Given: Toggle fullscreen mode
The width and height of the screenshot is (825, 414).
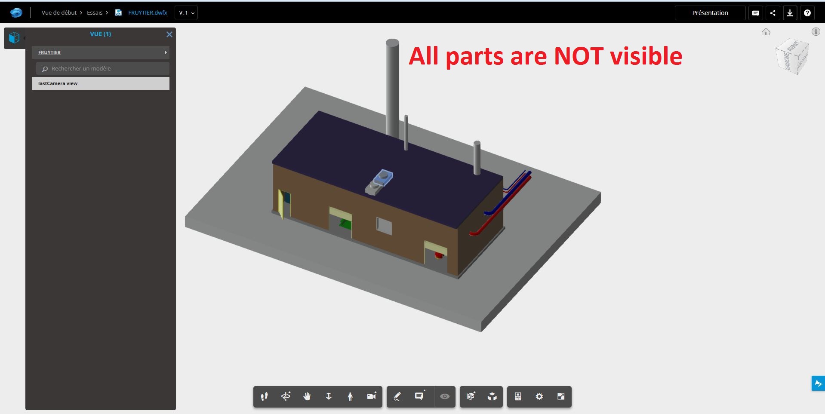Looking at the screenshot, I should click(560, 397).
